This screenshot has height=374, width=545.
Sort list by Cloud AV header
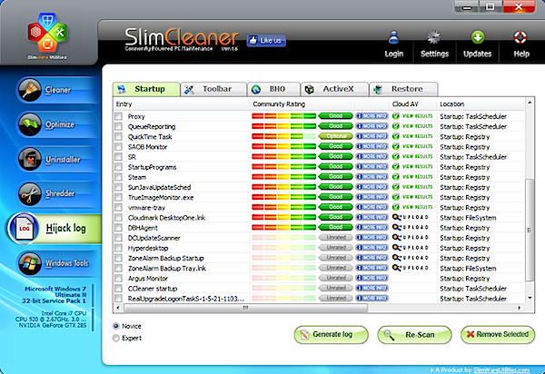point(413,103)
